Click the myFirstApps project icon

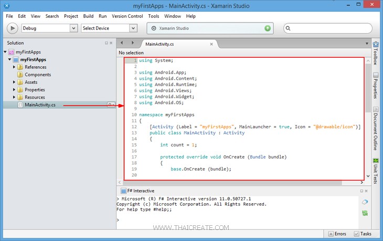[16, 60]
